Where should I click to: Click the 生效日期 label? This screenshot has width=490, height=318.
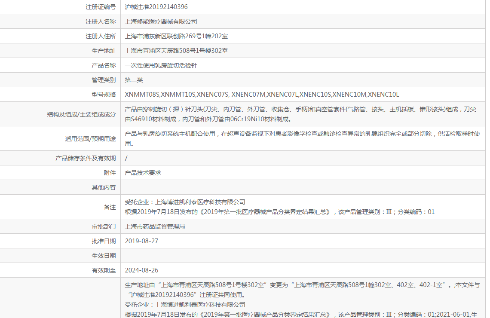pos(104,256)
